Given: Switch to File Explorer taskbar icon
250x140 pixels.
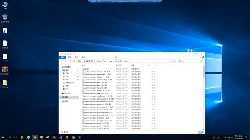Looking at the screenshot, I should (35, 137).
